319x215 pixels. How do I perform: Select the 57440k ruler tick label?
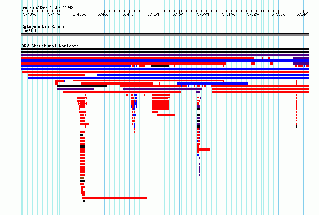pyautogui.click(x=54, y=14)
